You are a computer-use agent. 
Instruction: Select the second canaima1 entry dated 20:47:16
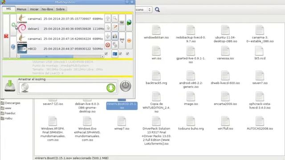61,39
